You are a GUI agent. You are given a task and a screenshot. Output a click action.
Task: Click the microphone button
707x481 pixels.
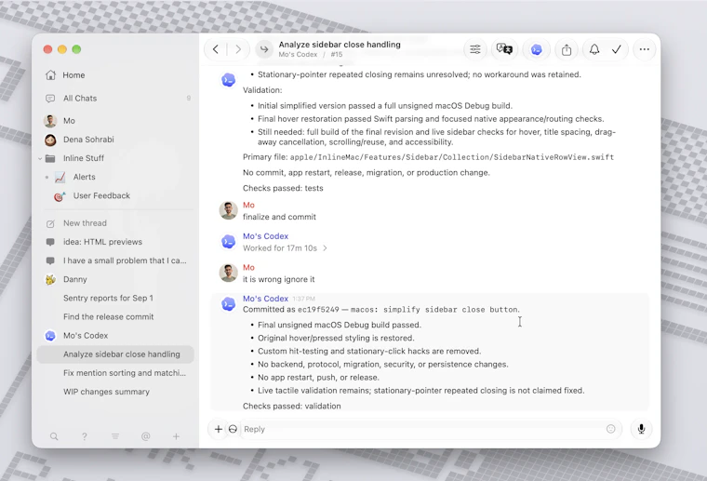click(x=641, y=429)
